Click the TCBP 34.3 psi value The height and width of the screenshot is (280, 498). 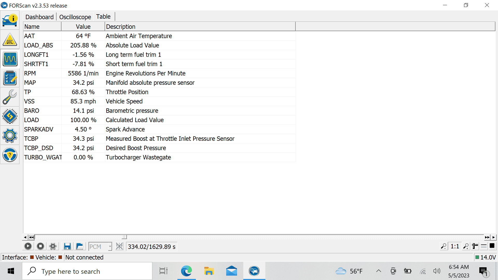click(83, 139)
